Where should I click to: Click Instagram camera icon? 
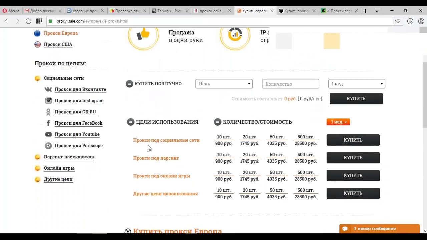click(48, 101)
